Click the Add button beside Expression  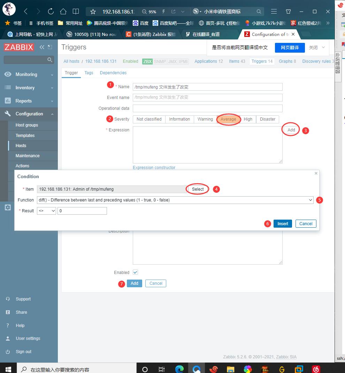291,130
